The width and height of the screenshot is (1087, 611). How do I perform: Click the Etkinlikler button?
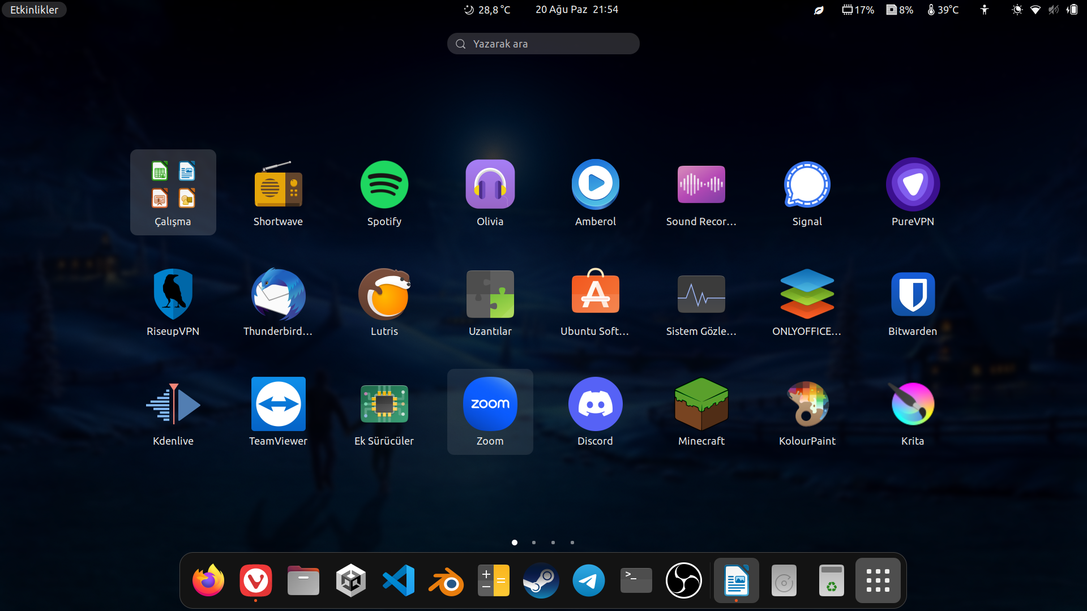coord(34,10)
